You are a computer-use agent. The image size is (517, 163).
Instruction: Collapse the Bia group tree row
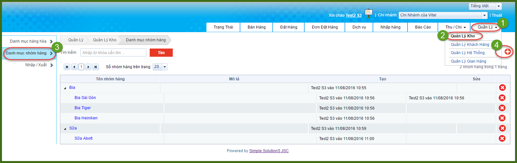point(65,88)
